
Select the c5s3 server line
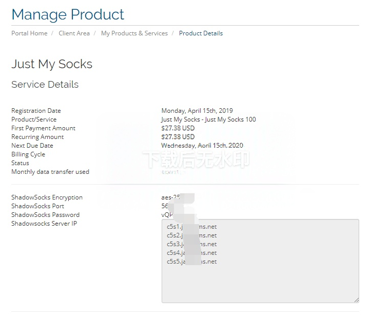(192, 244)
